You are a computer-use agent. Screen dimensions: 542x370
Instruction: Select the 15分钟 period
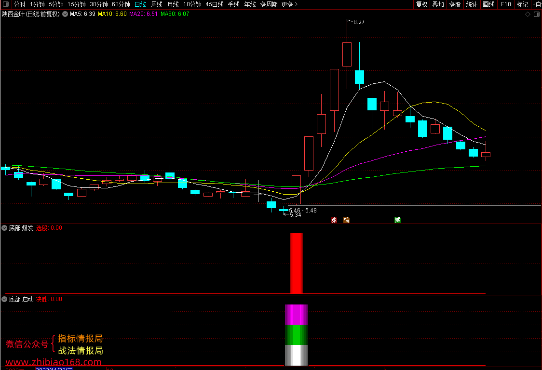[76, 4]
